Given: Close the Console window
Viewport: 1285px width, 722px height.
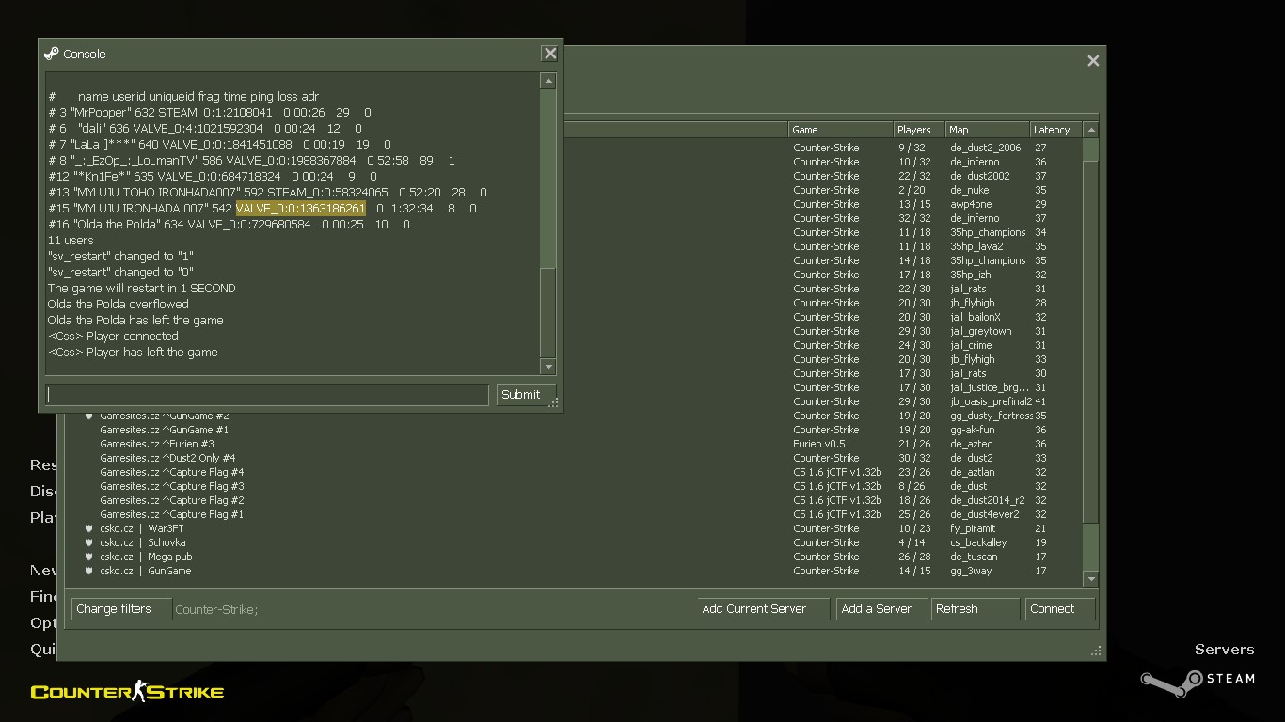Looking at the screenshot, I should (550, 54).
